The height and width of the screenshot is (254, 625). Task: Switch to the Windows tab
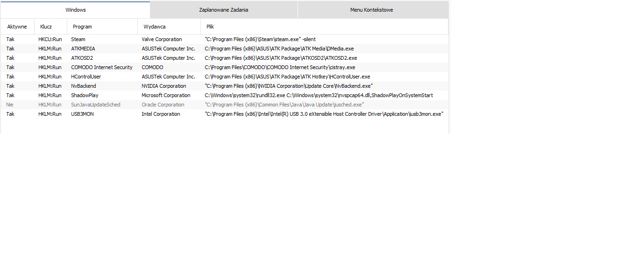coord(75,10)
